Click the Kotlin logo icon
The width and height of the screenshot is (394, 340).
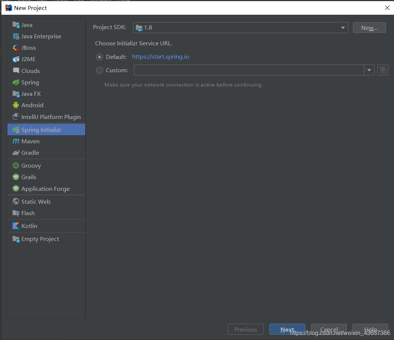coord(16,226)
